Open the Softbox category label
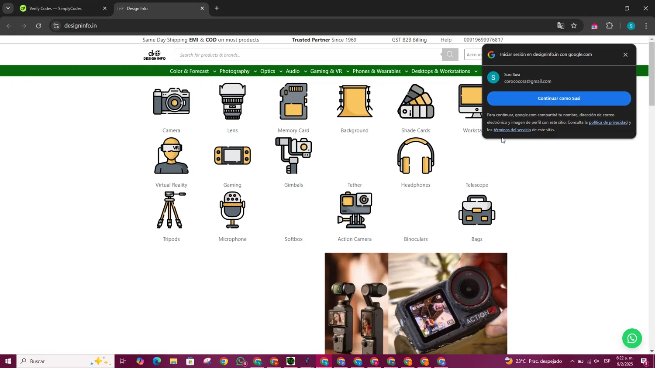Viewport: 655px width, 368px height. tap(293, 239)
